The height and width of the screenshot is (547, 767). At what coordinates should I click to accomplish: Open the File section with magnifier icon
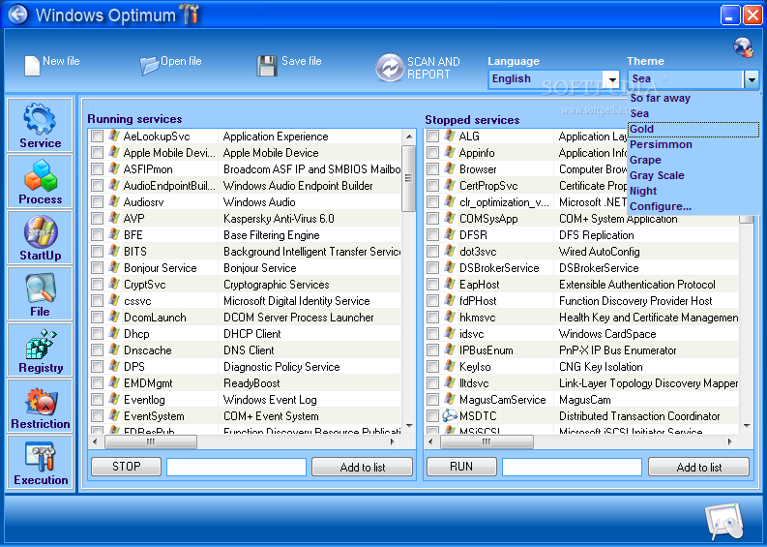(x=40, y=293)
